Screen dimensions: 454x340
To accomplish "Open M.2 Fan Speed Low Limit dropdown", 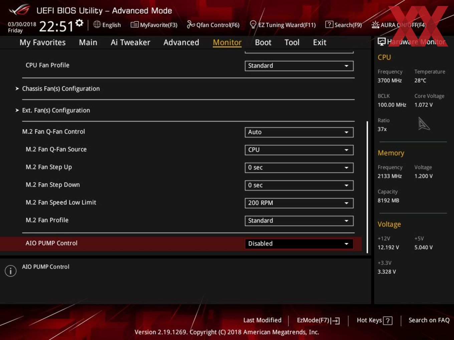I will pos(299,203).
